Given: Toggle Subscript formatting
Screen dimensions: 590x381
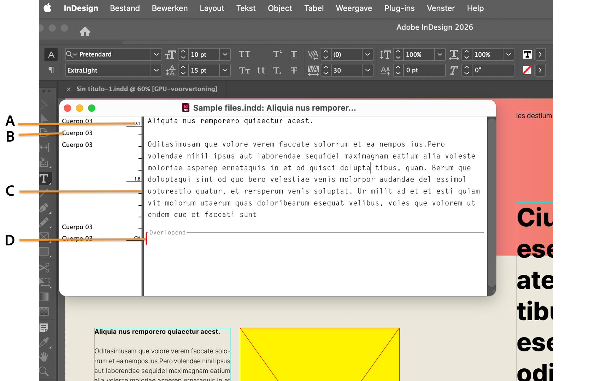Looking at the screenshot, I should pyautogui.click(x=277, y=70).
